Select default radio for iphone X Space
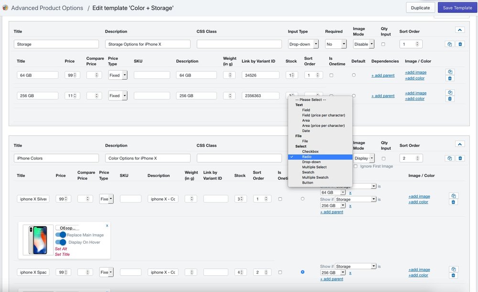The height and width of the screenshot is (292, 478). pyautogui.click(x=303, y=272)
